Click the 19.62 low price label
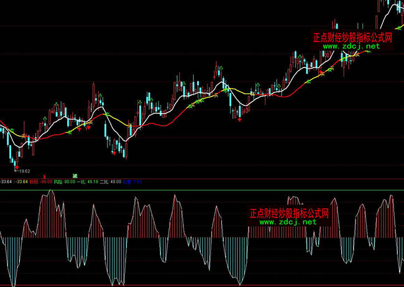Image resolution: width=404 pixels, height=287 pixels. (x=24, y=170)
